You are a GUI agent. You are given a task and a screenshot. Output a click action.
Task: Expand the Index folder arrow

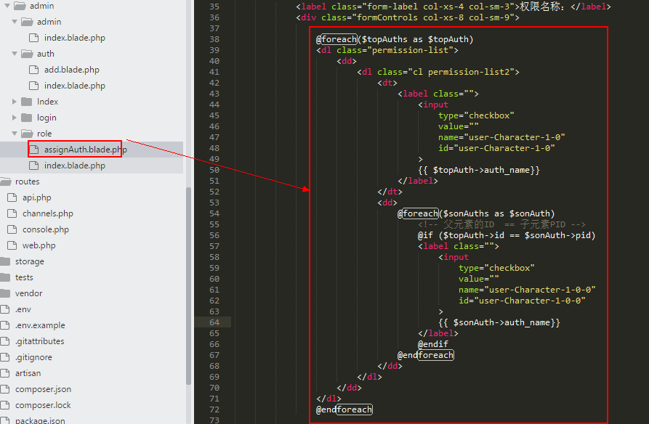[x=15, y=102]
